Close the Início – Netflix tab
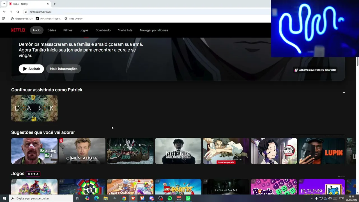The image size is (359, 202). pyautogui.click(x=48, y=4)
